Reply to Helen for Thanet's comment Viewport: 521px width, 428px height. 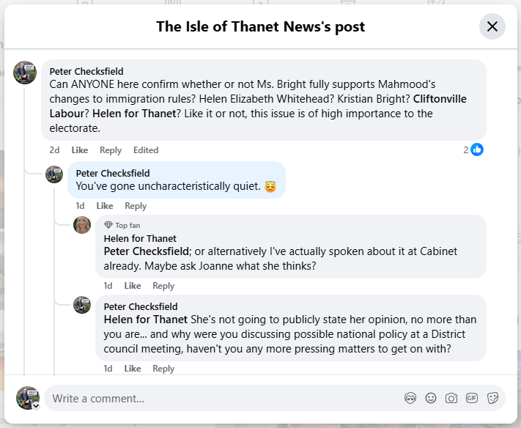pyautogui.click(x=163, y=286)
